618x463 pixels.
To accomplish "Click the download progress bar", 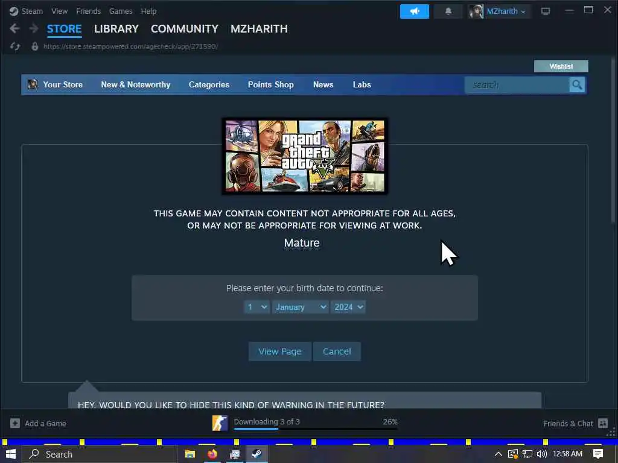I will click(x=316, y=429).
